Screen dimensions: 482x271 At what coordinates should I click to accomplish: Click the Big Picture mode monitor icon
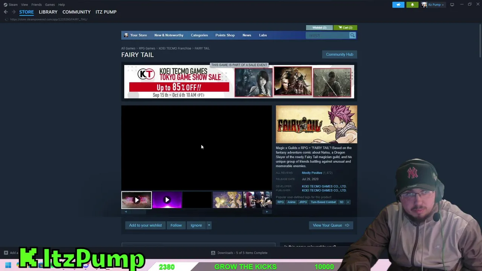click(x=452, y=5)
